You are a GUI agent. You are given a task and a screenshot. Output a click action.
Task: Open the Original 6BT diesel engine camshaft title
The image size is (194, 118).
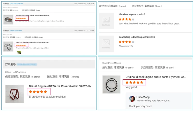pyautogui.click(x=33, y=15)
